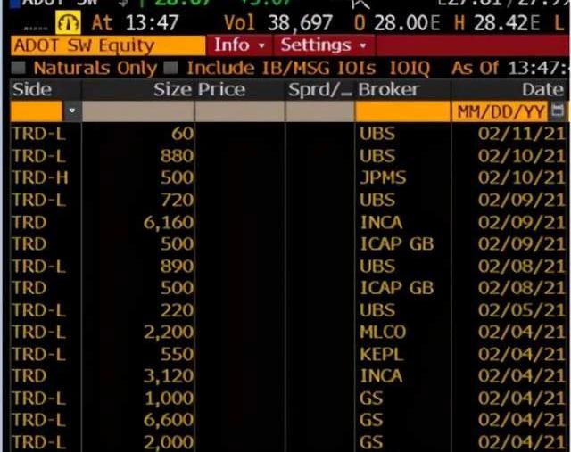
Task: Select the INCA 6,160 size trade row
Action: coord(285,222)
